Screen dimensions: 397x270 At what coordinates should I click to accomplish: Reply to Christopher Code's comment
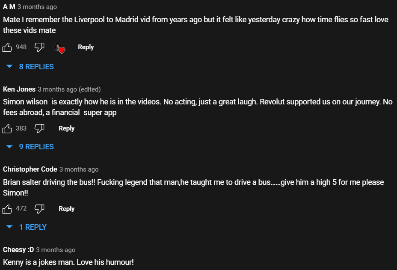click(x=66, y=209)
